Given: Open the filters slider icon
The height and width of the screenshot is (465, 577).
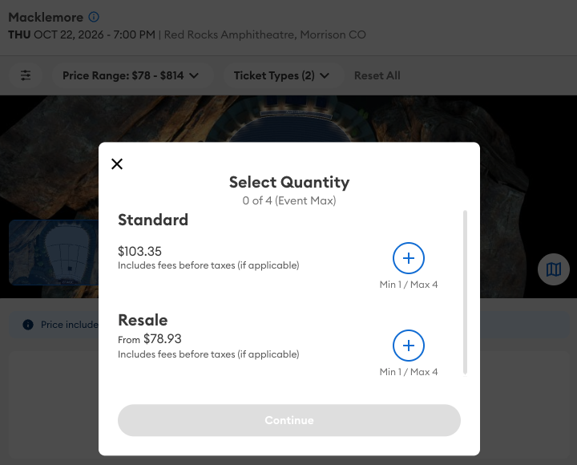Looking at the screenshot, I should [x=26, y=75].
